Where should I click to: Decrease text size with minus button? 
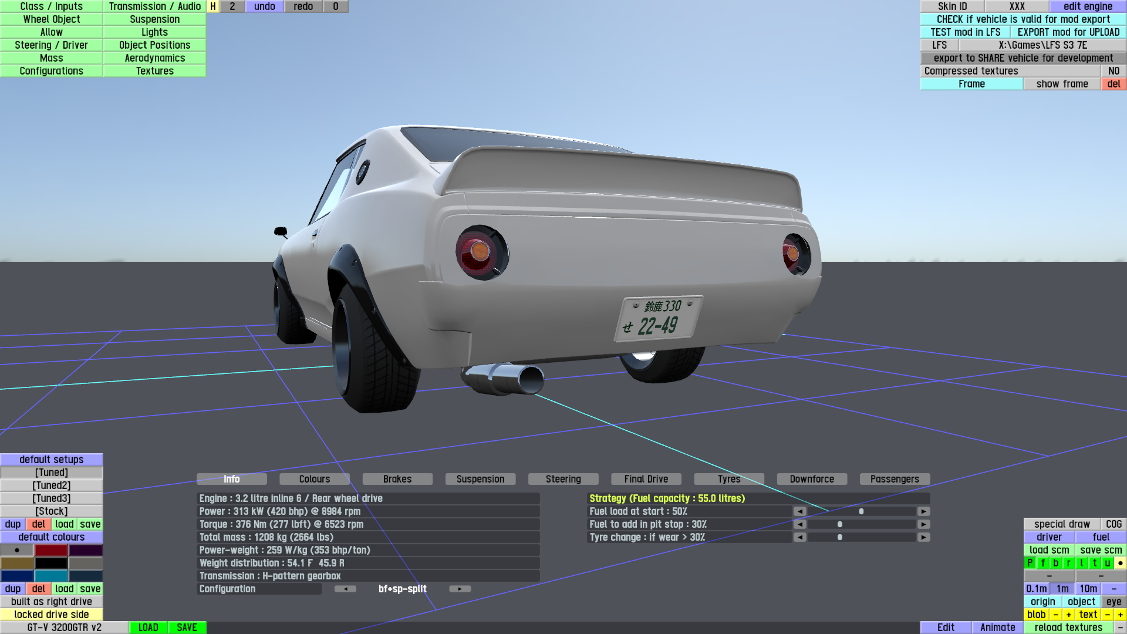[1108, 615]
